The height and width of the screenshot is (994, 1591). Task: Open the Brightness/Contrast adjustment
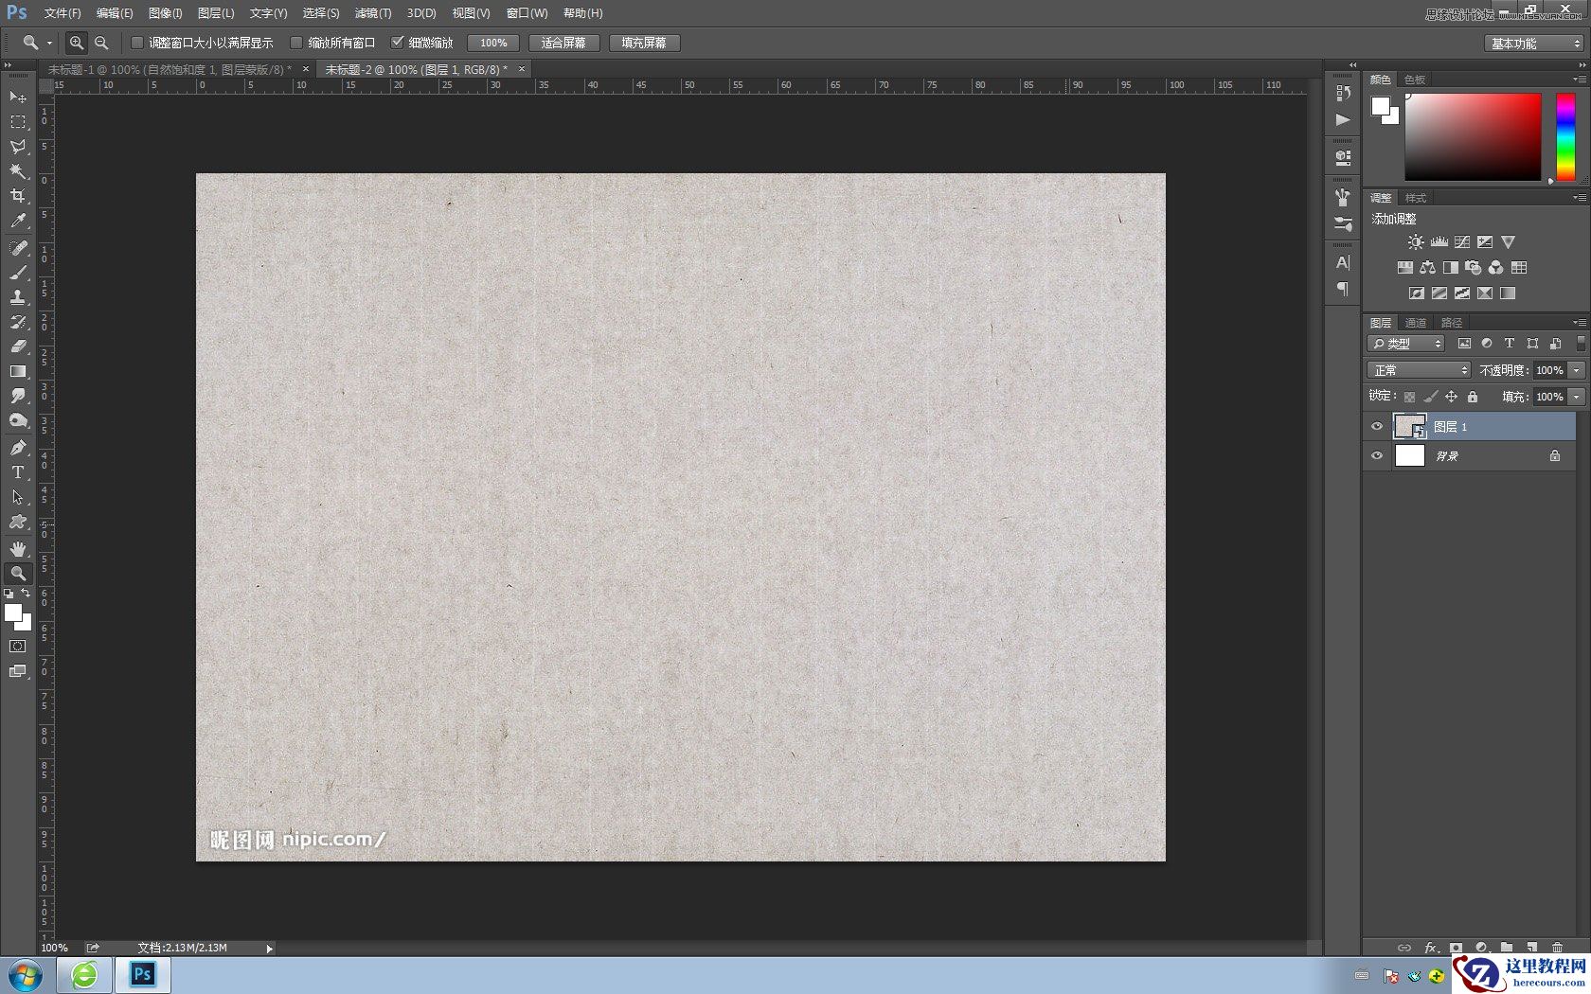click(x=1416, y=241)
